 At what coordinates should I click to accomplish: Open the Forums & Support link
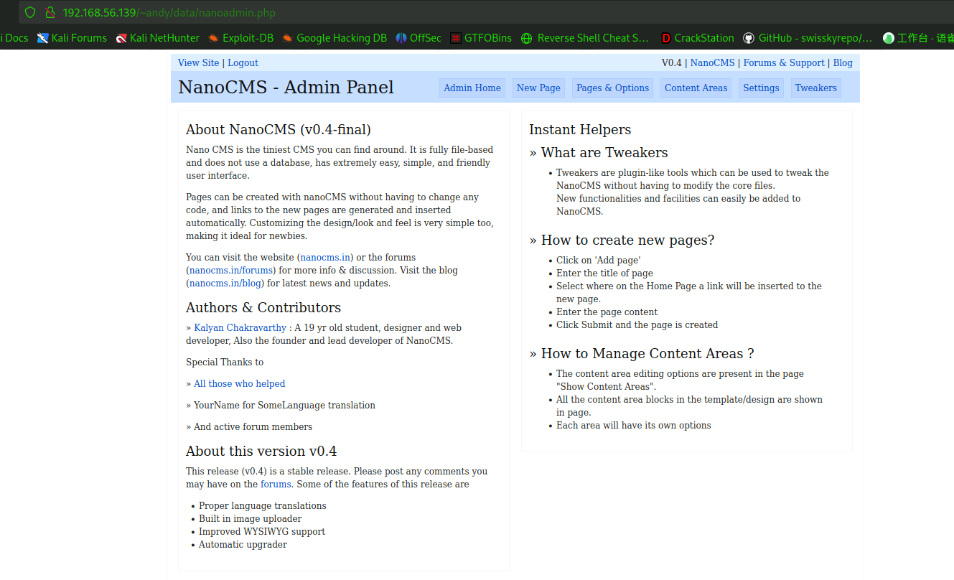click(784, 62)
